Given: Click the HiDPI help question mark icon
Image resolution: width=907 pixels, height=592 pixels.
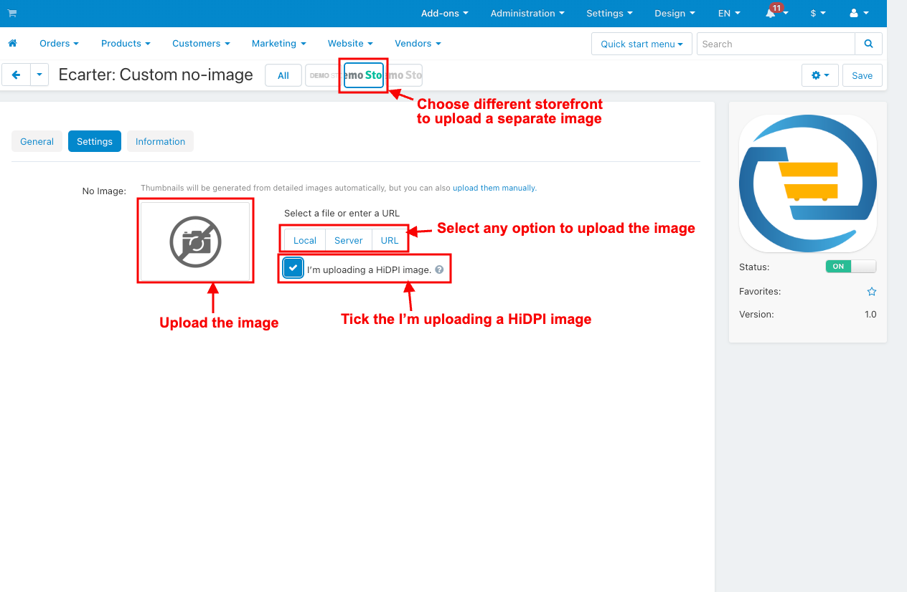Looking at the screenshot, I should pyautogui.click(x=439, y=270).
